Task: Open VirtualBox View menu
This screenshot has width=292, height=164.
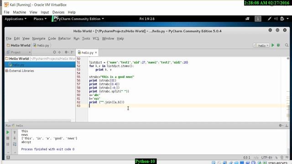Action: point(33,12)
